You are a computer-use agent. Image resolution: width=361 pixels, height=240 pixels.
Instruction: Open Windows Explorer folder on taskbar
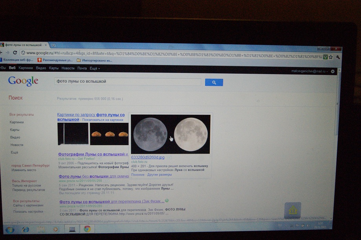(x=41, y=229)
